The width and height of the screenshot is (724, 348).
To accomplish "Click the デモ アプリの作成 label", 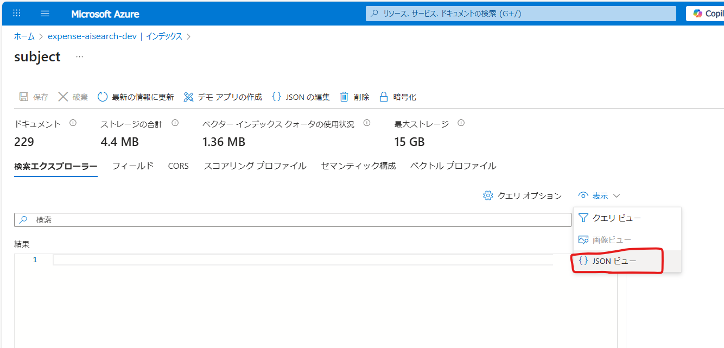I will [x=230, y=97].
